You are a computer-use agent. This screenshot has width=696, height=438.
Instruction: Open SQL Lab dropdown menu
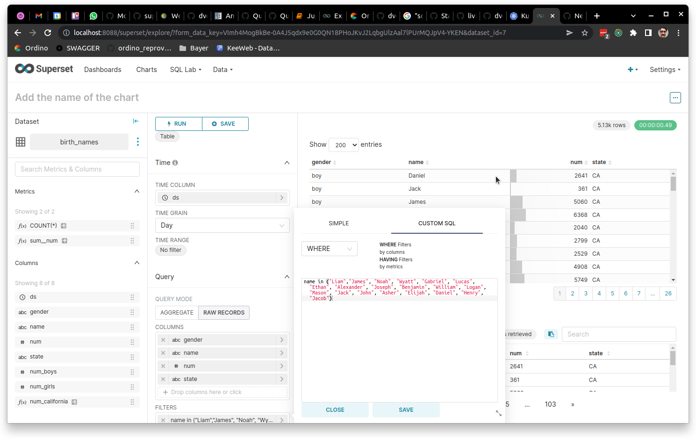tap(186, 70)
